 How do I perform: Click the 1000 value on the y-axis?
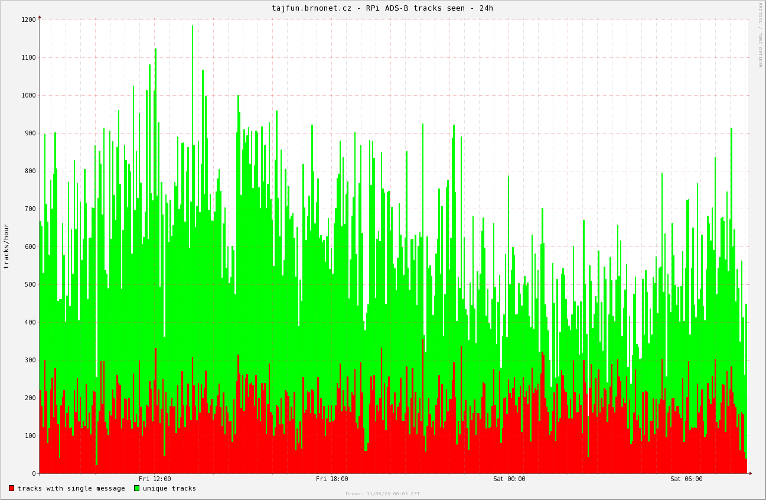tap(28, 95)
